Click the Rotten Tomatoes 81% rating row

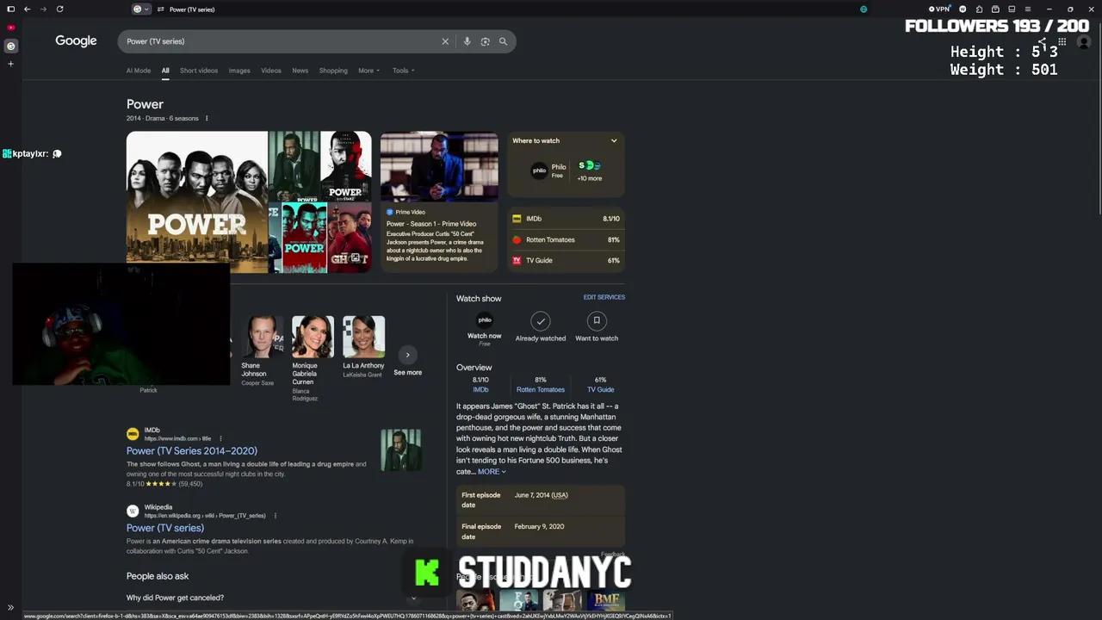click(x=566, y=239)
